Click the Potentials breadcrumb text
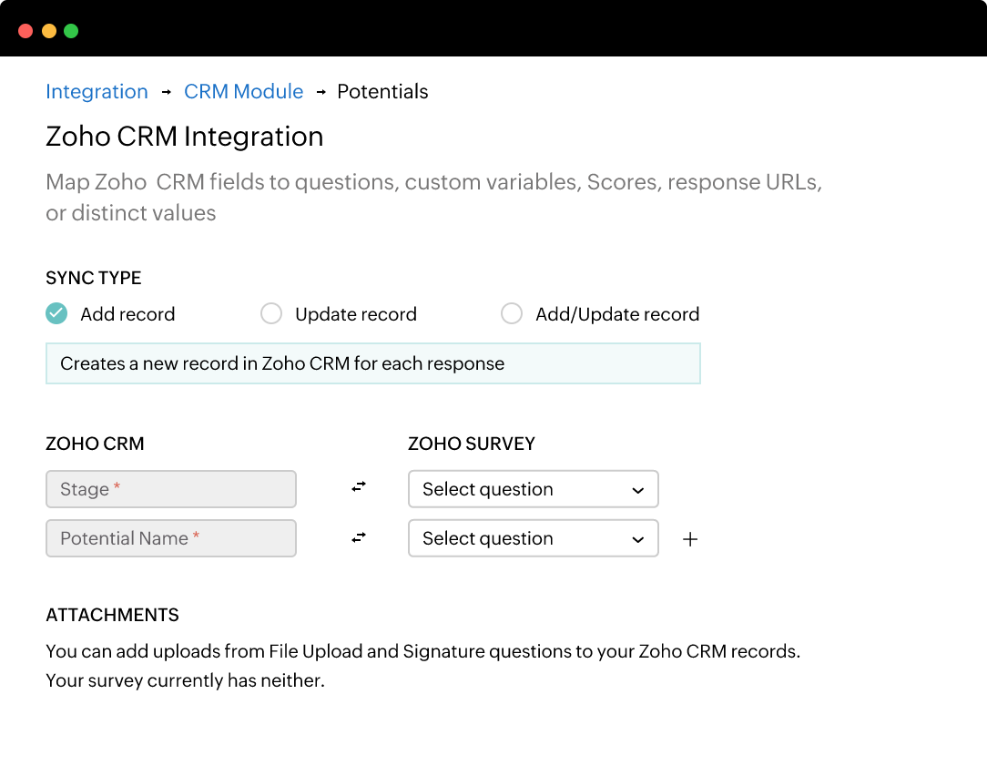The height and width of the screenshot is (776, 987). pos(382,92)
